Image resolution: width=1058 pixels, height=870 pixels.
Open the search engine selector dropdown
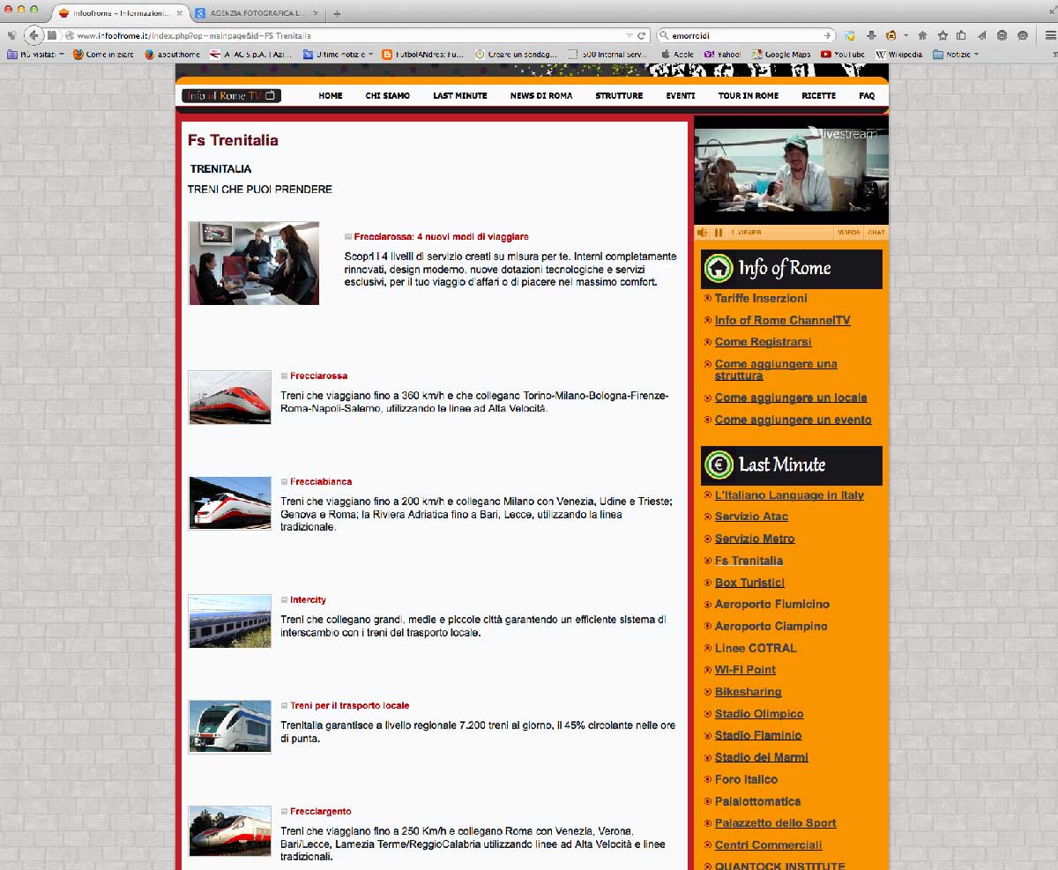pyautogui.click(x=666, y=36)
